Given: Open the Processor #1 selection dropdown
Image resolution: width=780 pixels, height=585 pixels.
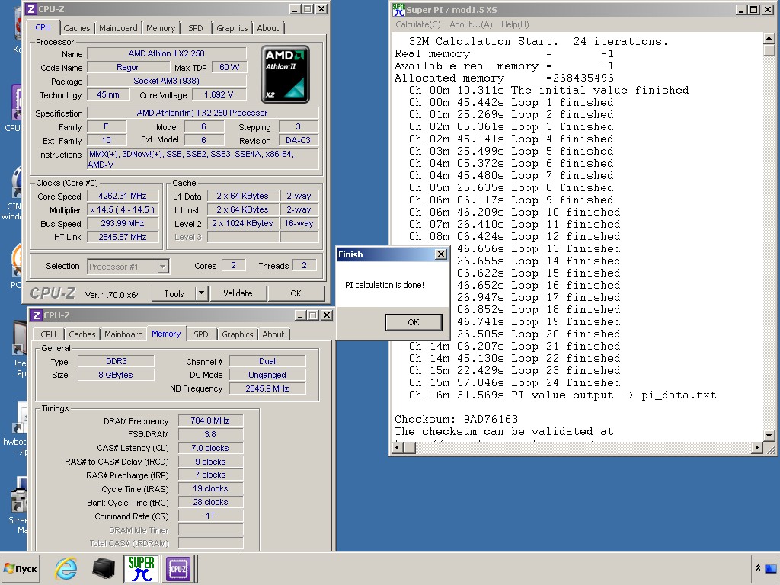Looking at the screenshot, I should 128,267.
